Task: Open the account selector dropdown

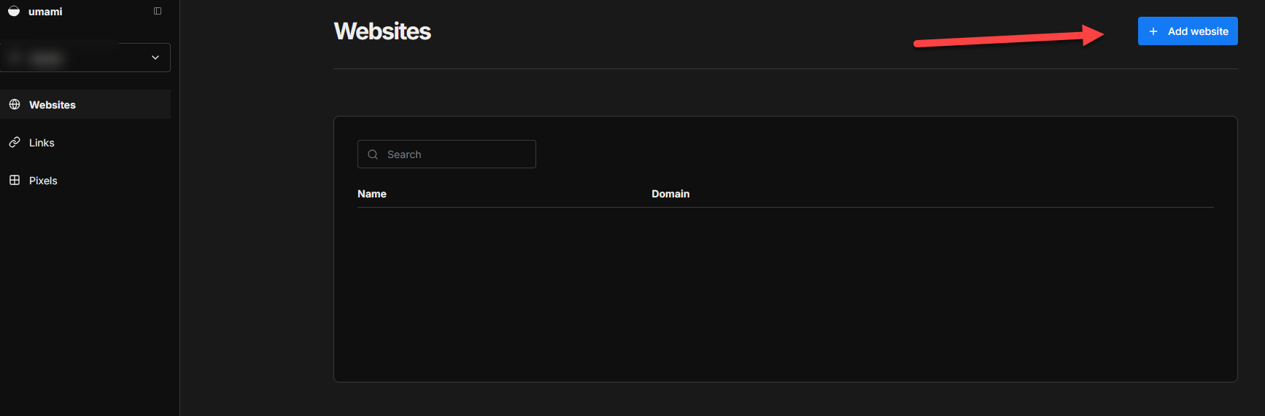Action: tap(85, 58)
